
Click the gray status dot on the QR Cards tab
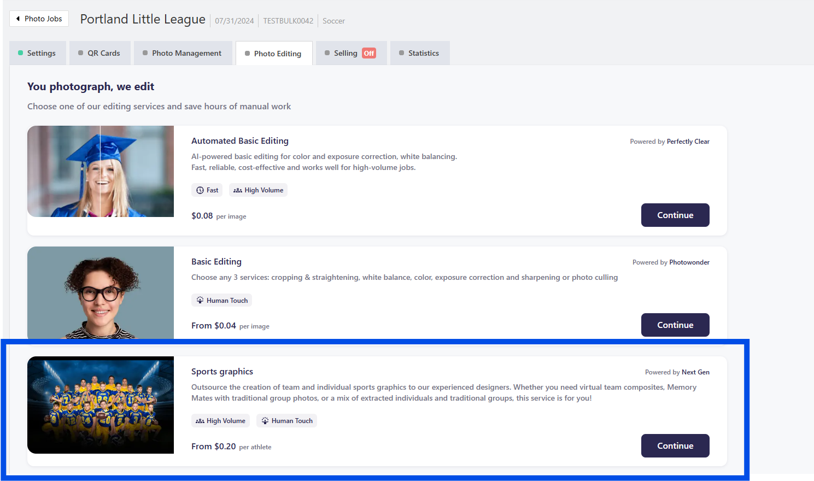(81, 53)
